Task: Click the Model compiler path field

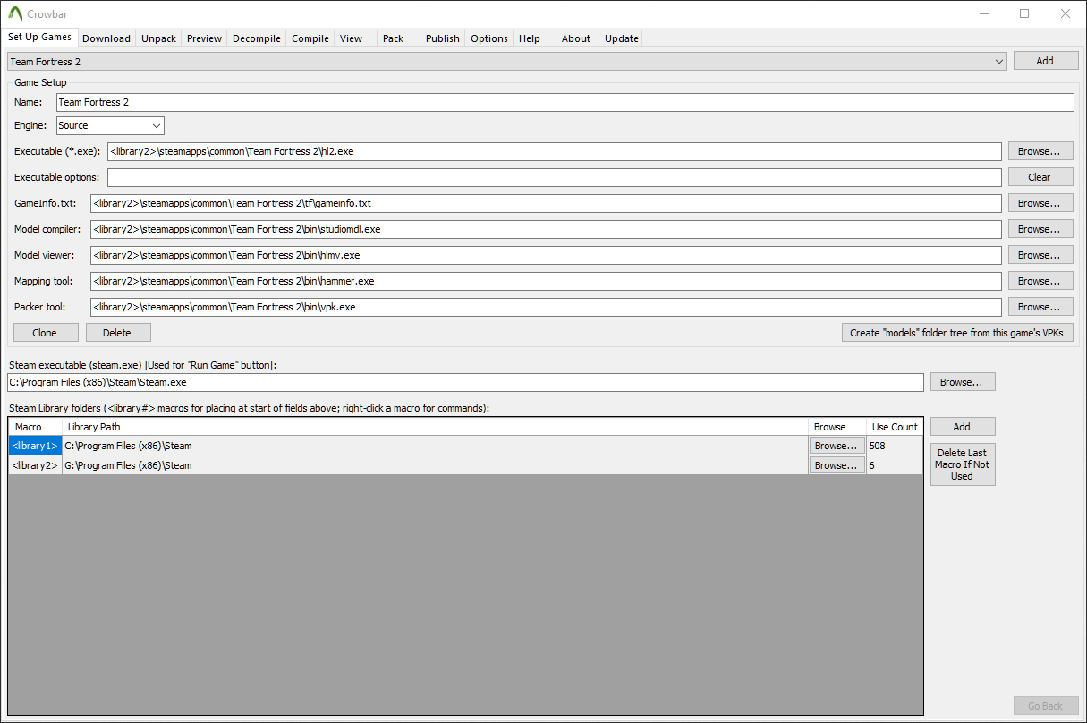Action: [x=546, y=229]
